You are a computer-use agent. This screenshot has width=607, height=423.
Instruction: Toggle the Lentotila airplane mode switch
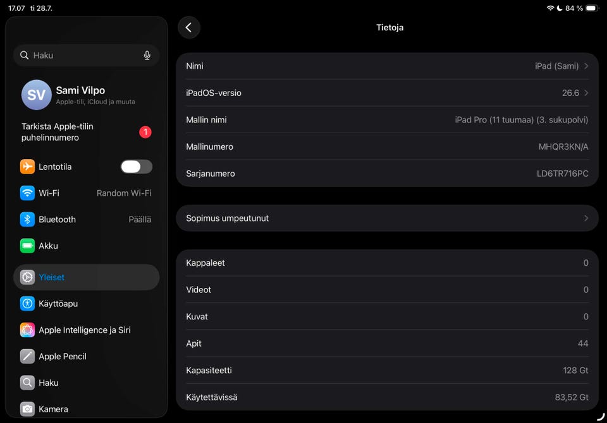tap(137, 167)
